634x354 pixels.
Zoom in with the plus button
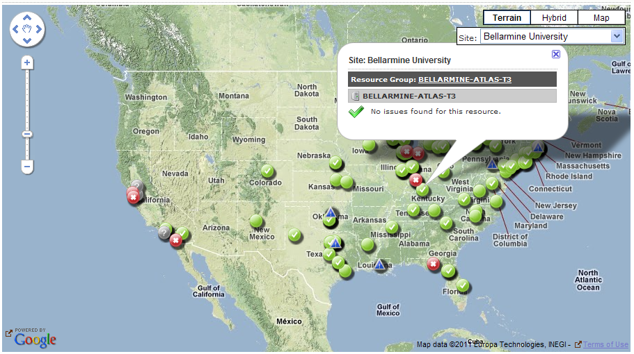tap(27, 62)
